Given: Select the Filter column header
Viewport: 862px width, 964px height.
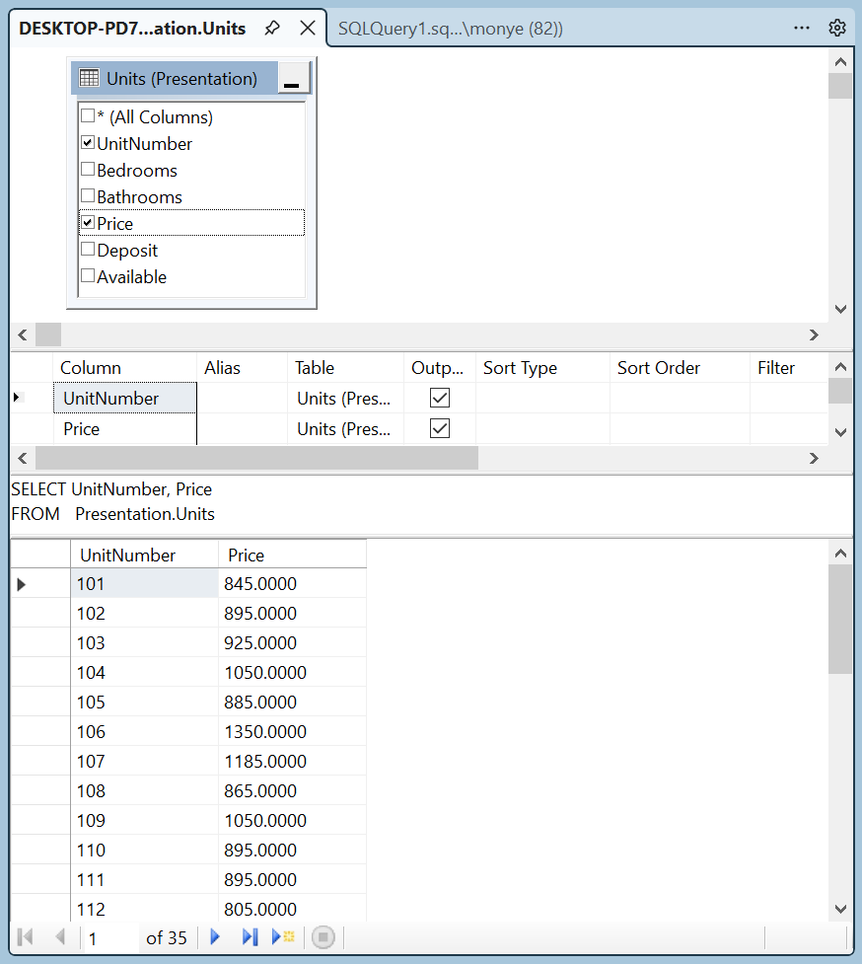Looking at the screenshot, I should pyautogui.click(x=789, y=368).
